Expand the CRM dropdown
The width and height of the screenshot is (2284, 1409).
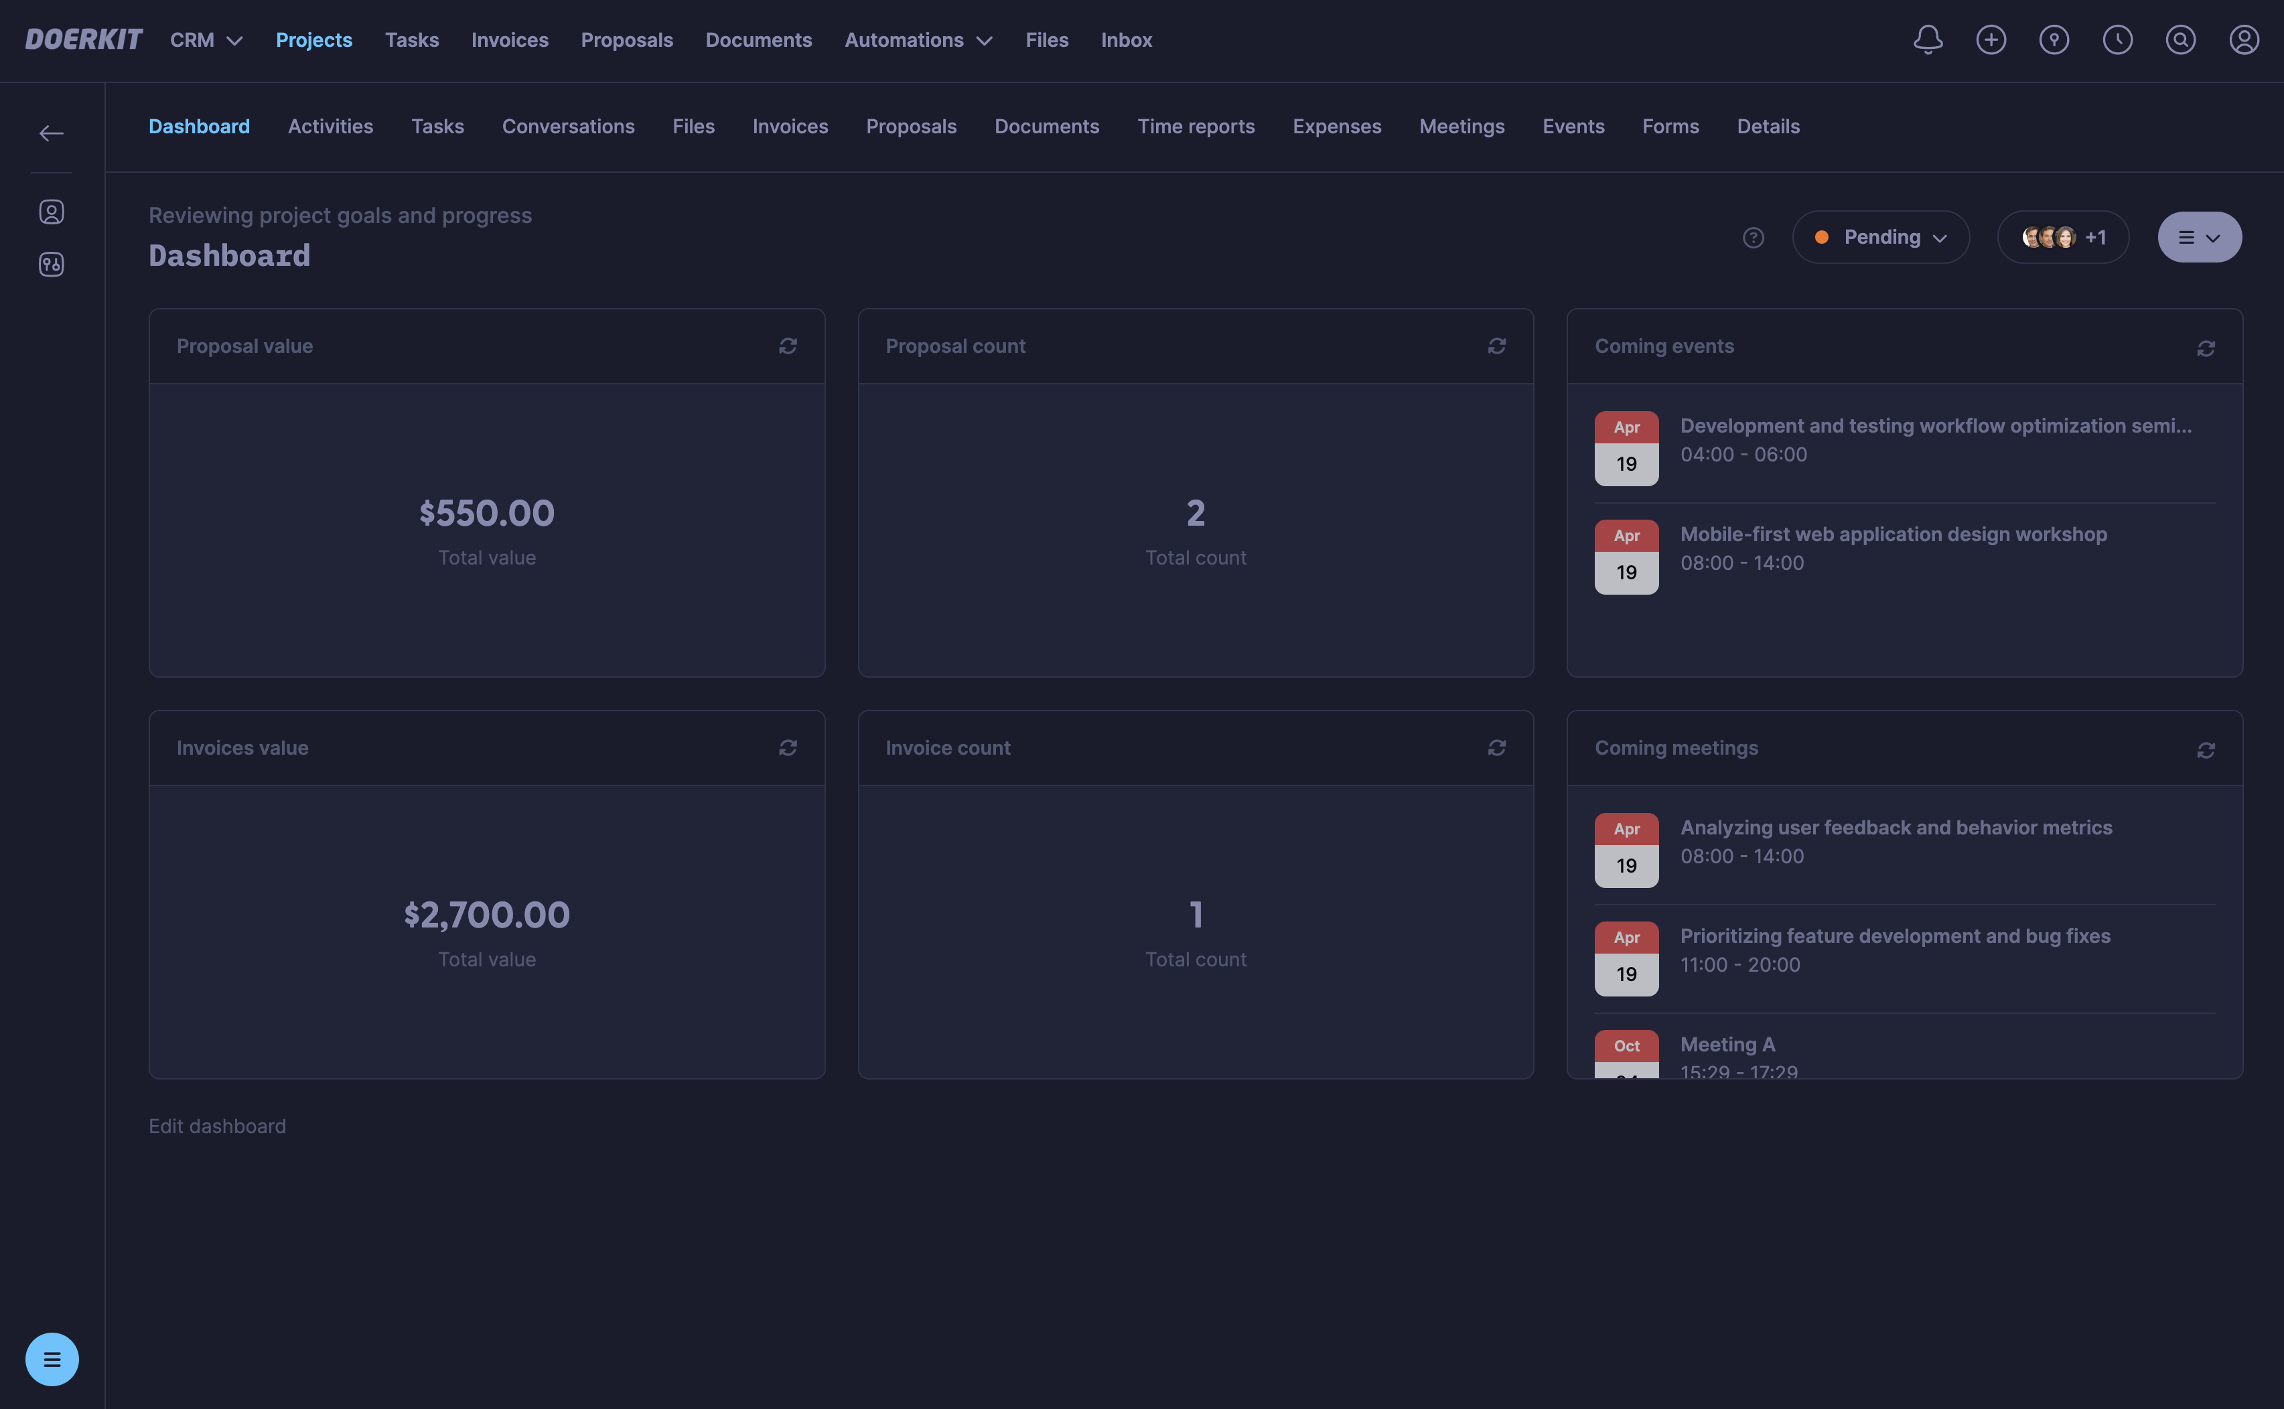206,40
